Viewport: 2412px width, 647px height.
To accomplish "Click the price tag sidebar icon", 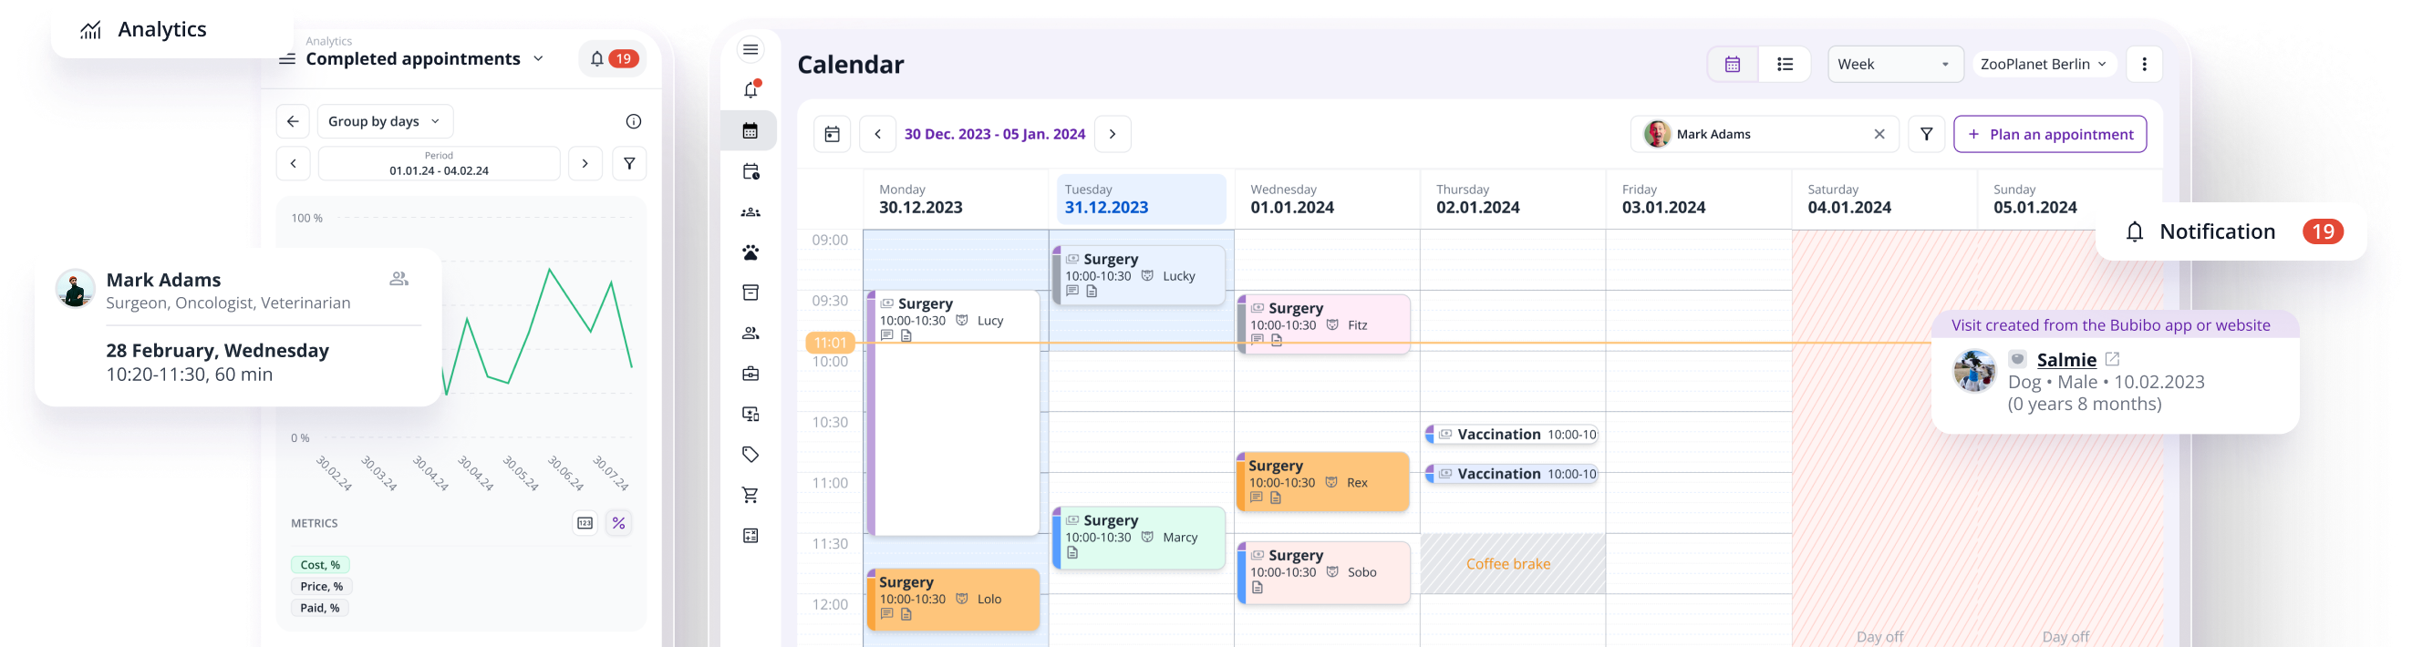I will click(x=750, y=455).
